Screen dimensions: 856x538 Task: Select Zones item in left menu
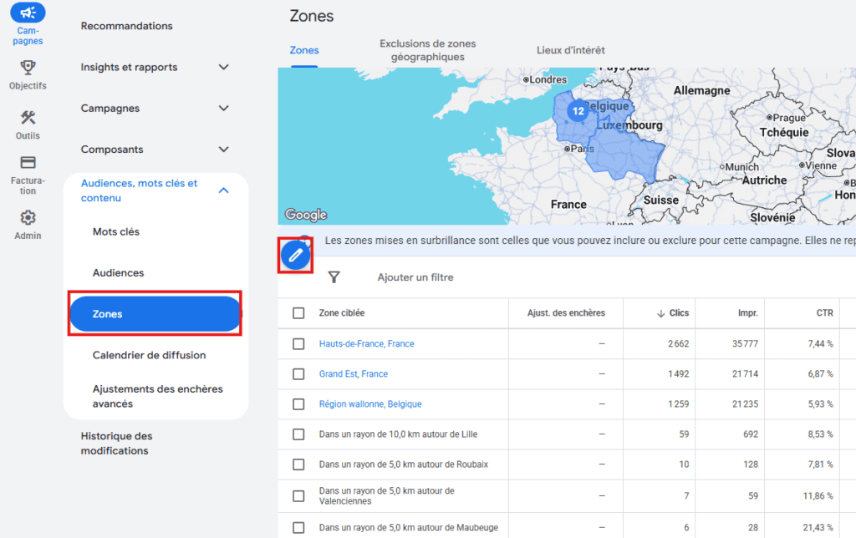155,314
